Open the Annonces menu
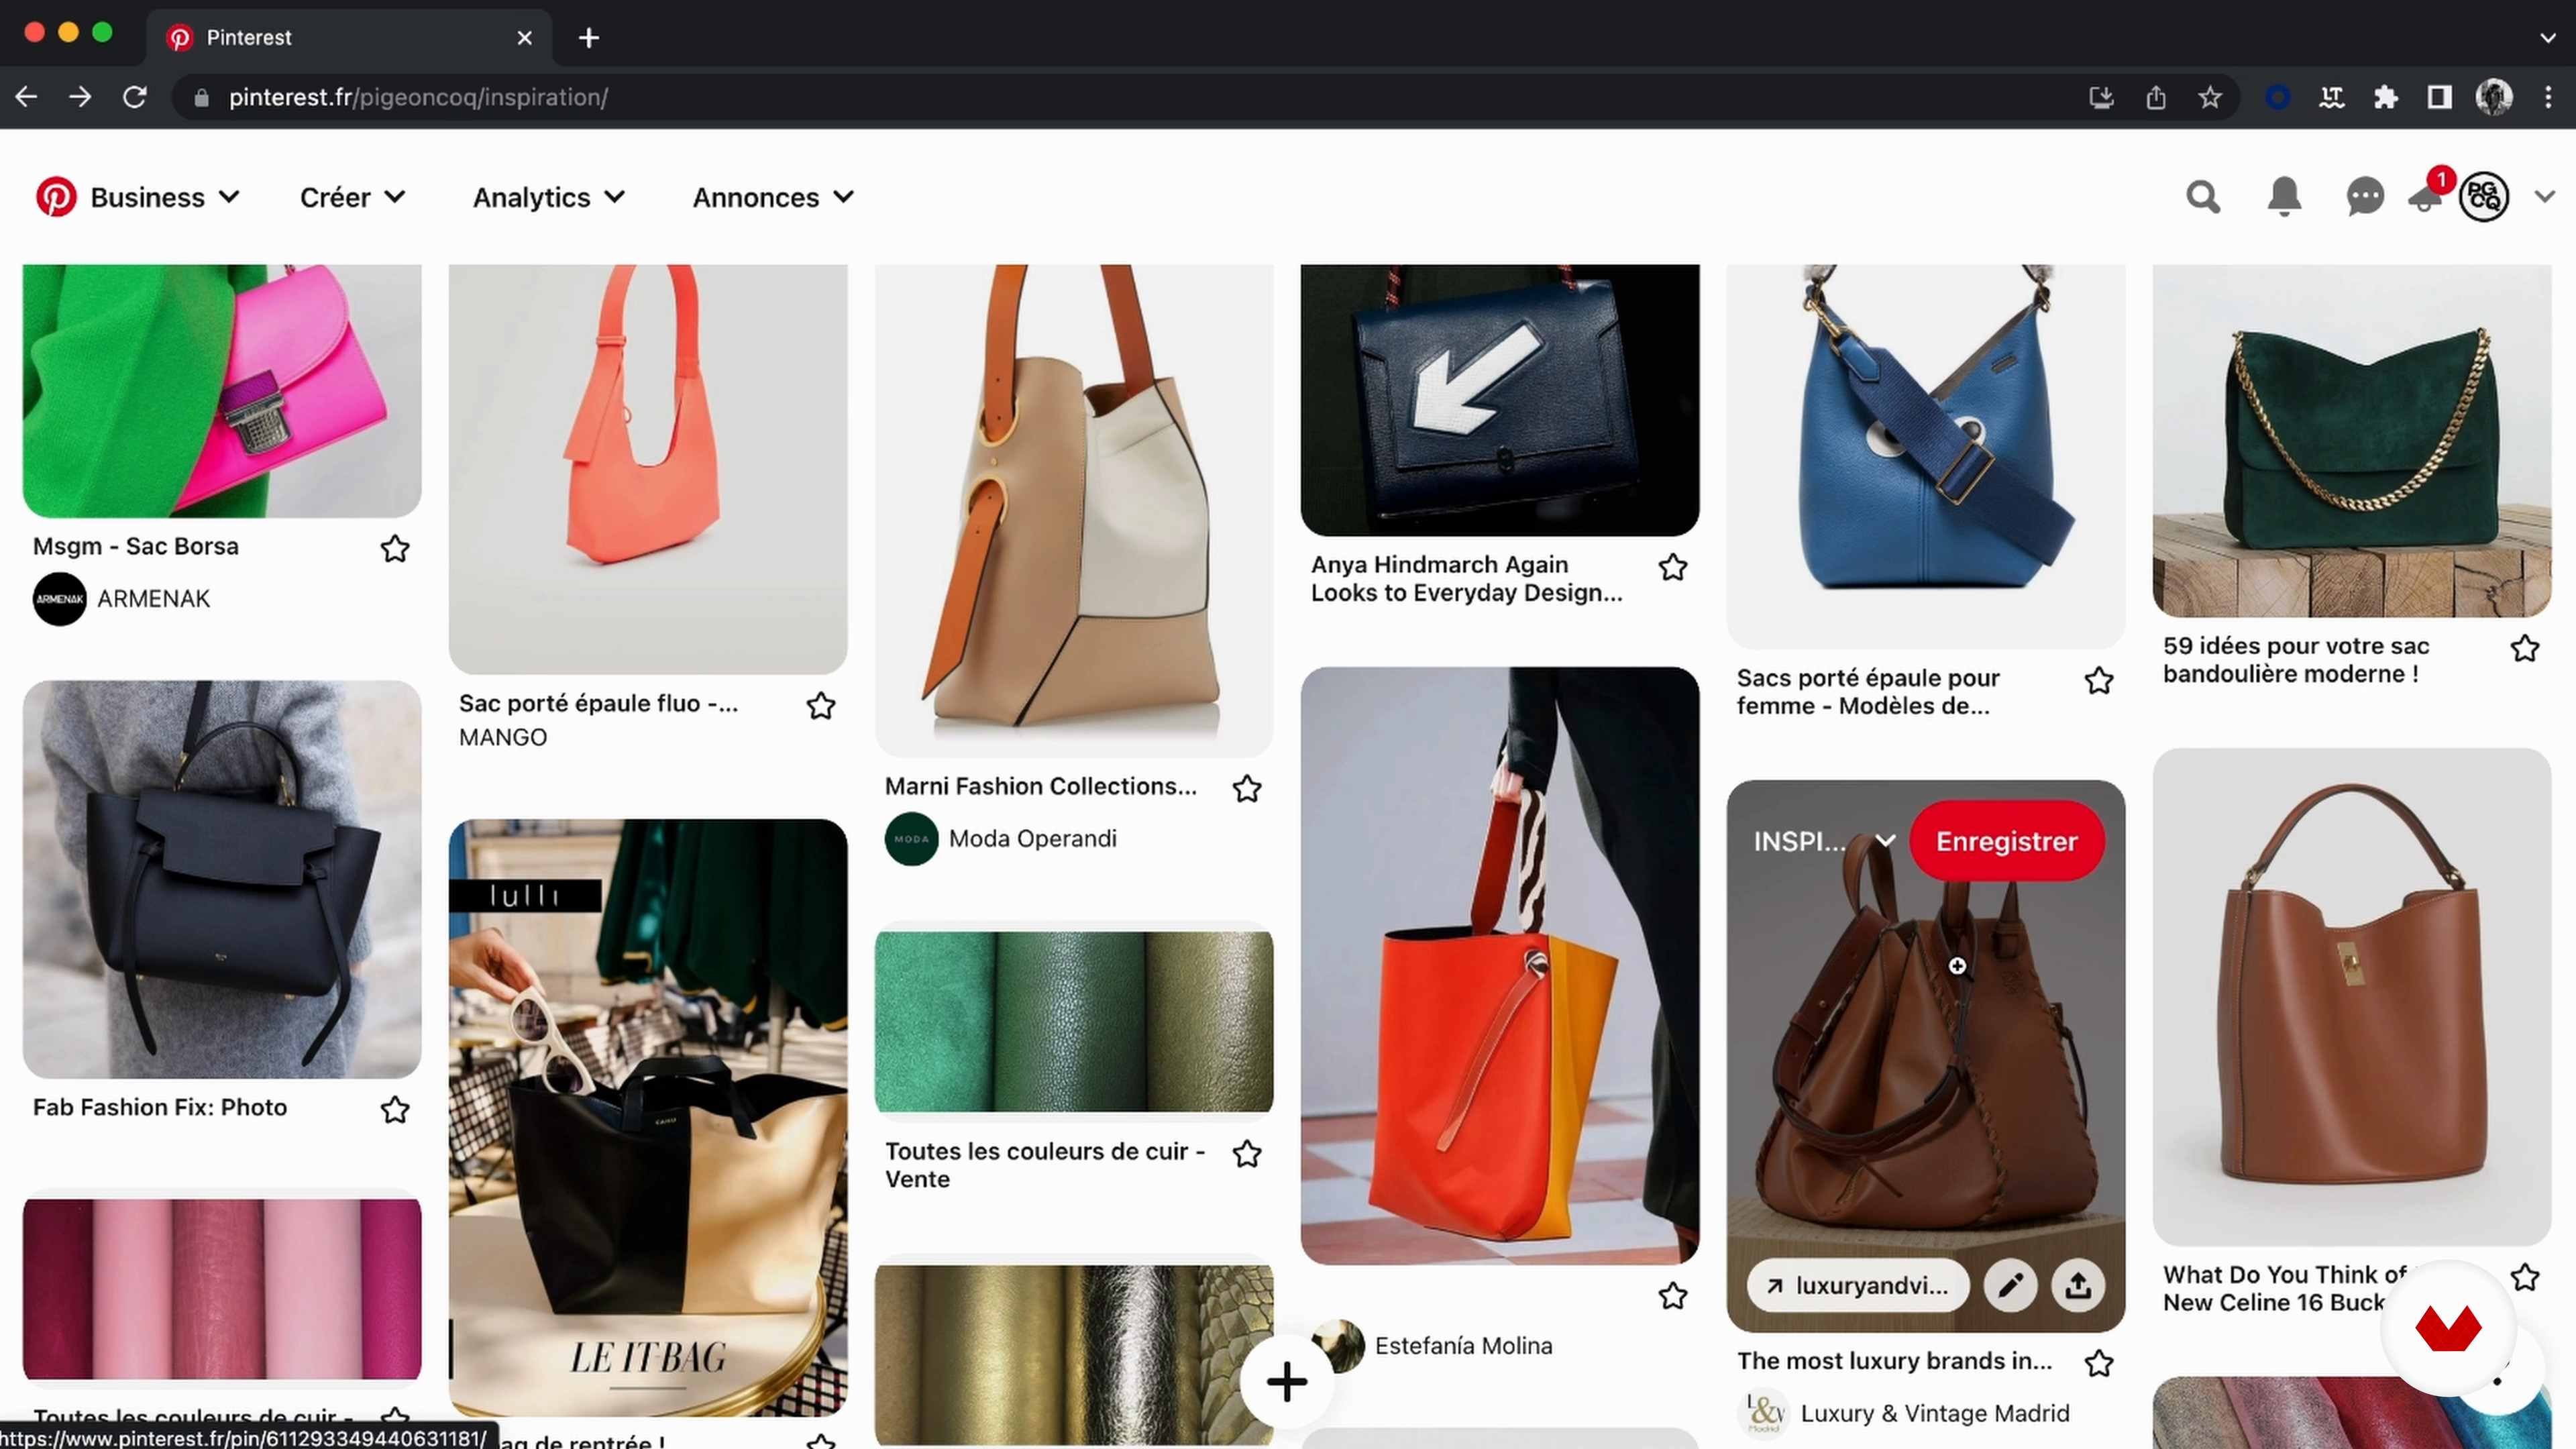 point(772,197)
